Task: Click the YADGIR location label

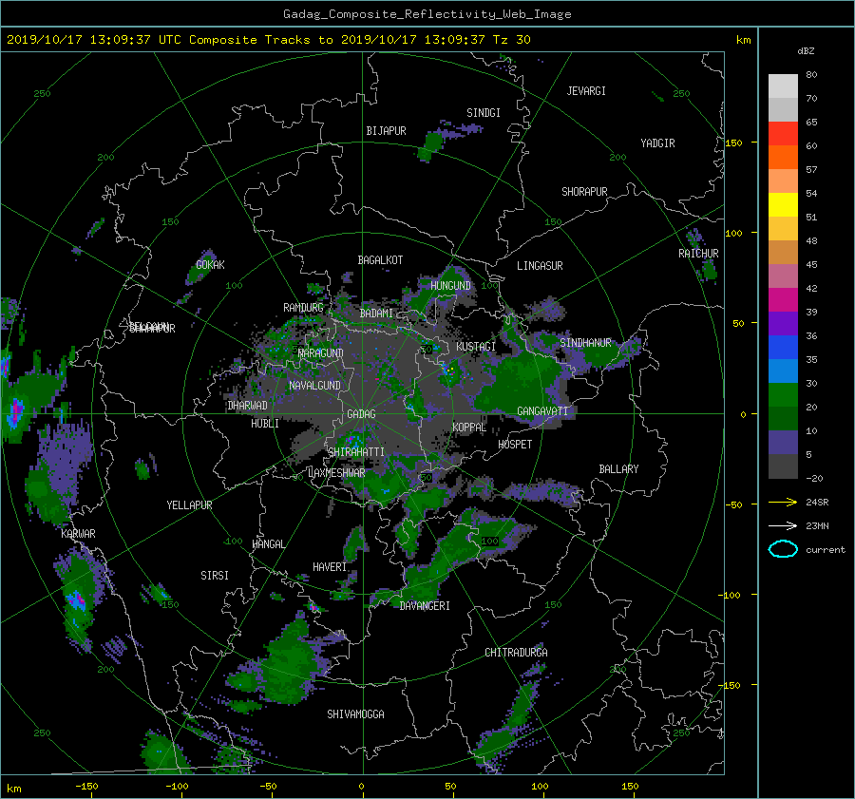Action: click(x=657, y=143)
